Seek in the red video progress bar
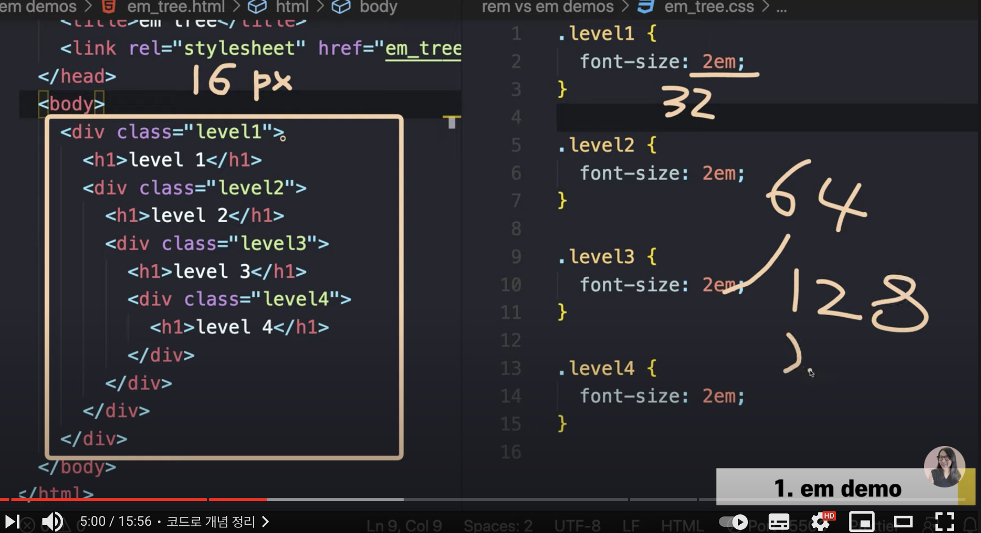 [134, 499]
